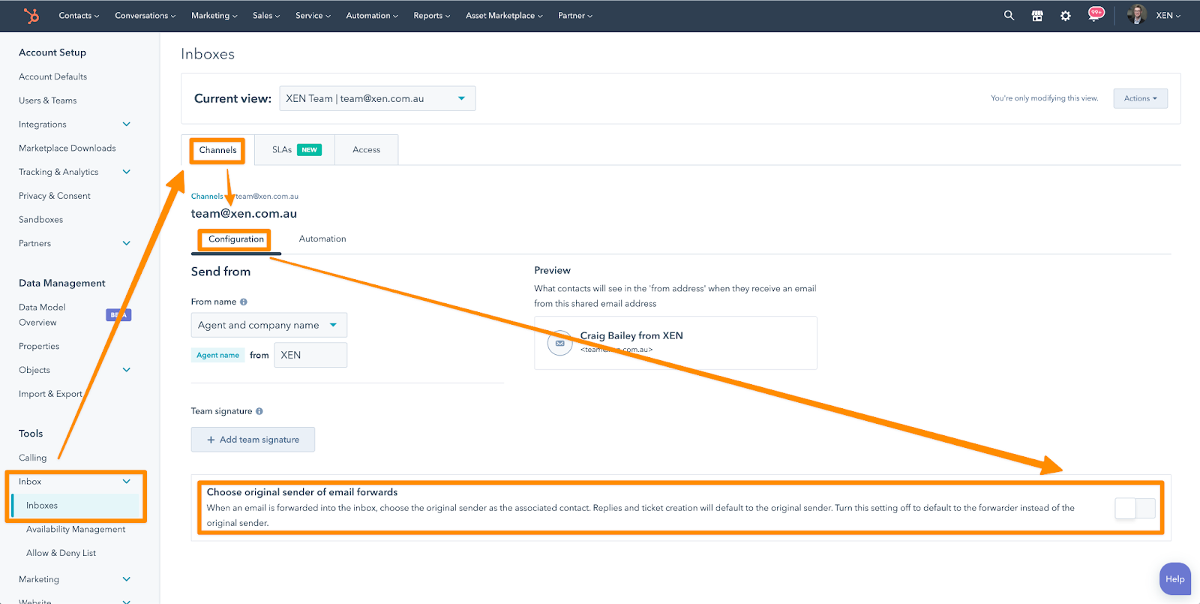Click the Team signature info icon
Viewport: 1200px width, 604px height.
259,411
